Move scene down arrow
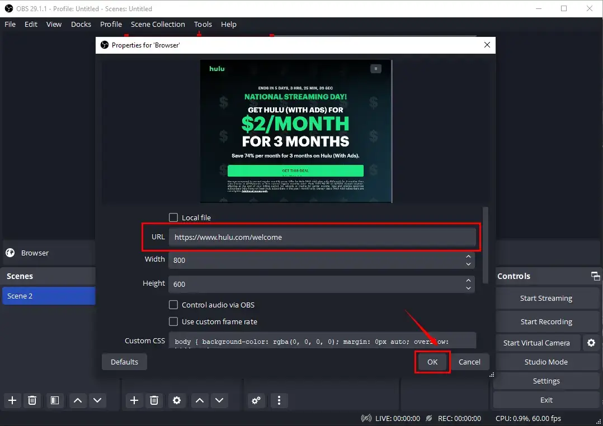The height and width of the screenshot is (426, 603). [98, 400]
